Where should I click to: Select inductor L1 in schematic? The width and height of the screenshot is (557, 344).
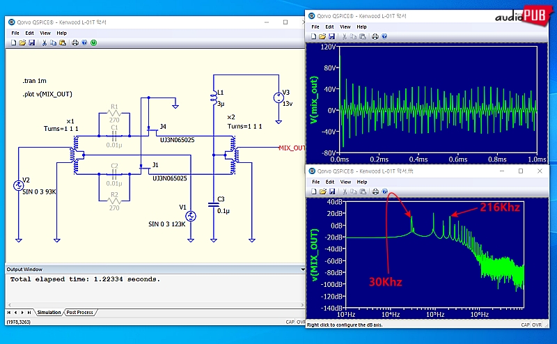pos(214,98)
